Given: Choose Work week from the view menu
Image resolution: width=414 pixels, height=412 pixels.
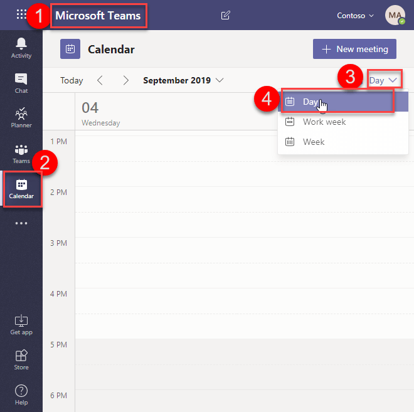Looking at the screenshot, I should 324,122.
